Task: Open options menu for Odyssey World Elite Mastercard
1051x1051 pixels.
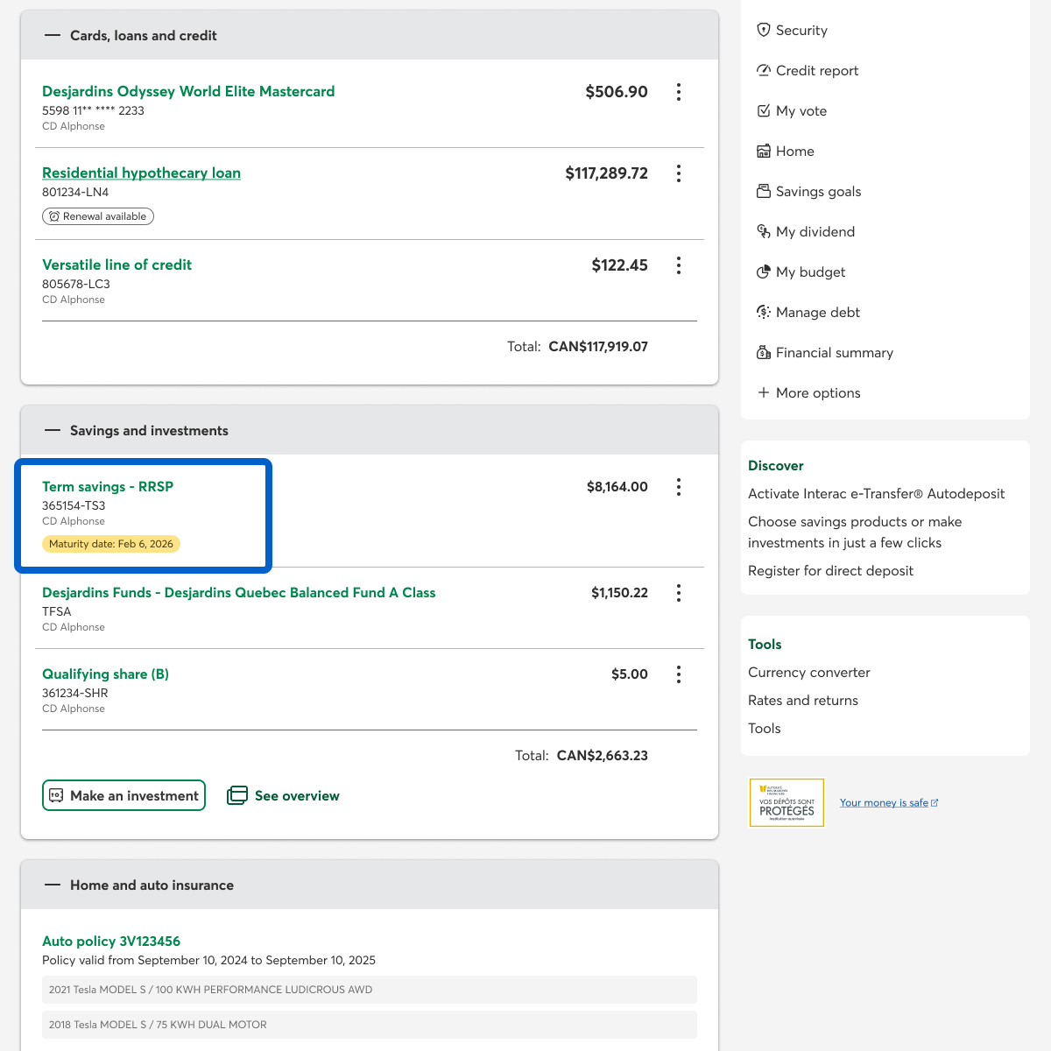Action: click(x=679, y=92)
